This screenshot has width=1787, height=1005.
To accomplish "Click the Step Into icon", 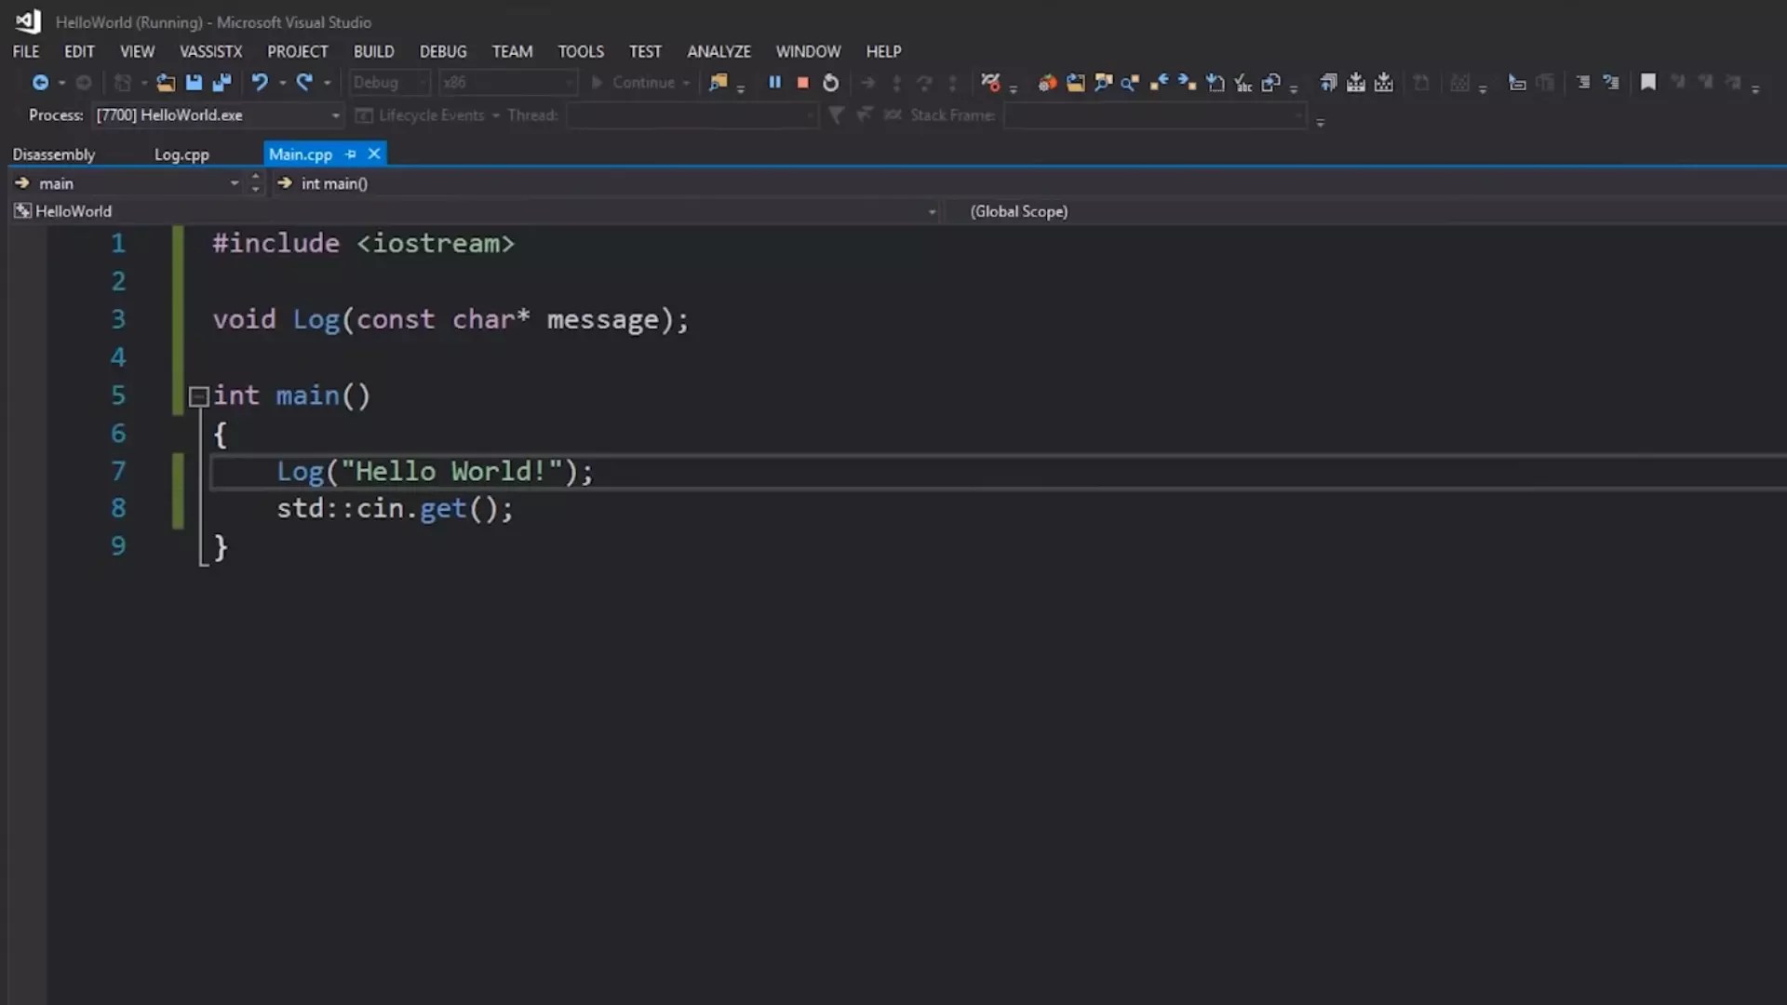I will 896,82.
